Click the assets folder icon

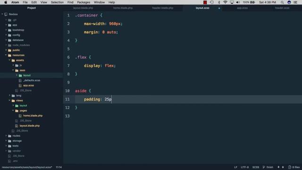point(13,60)
